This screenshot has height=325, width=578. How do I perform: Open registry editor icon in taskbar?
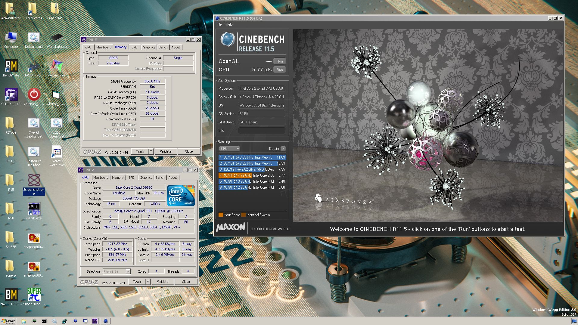click(x=64, y=321)
